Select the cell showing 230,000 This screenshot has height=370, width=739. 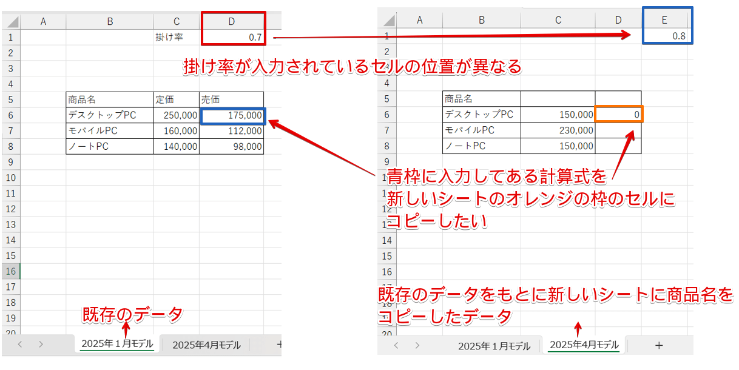(x=558, y=130)
